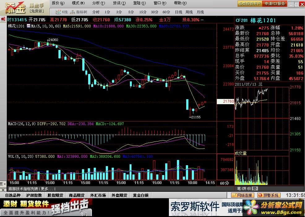Select the 1分 period
305x217 pixels.
point(107,12)
